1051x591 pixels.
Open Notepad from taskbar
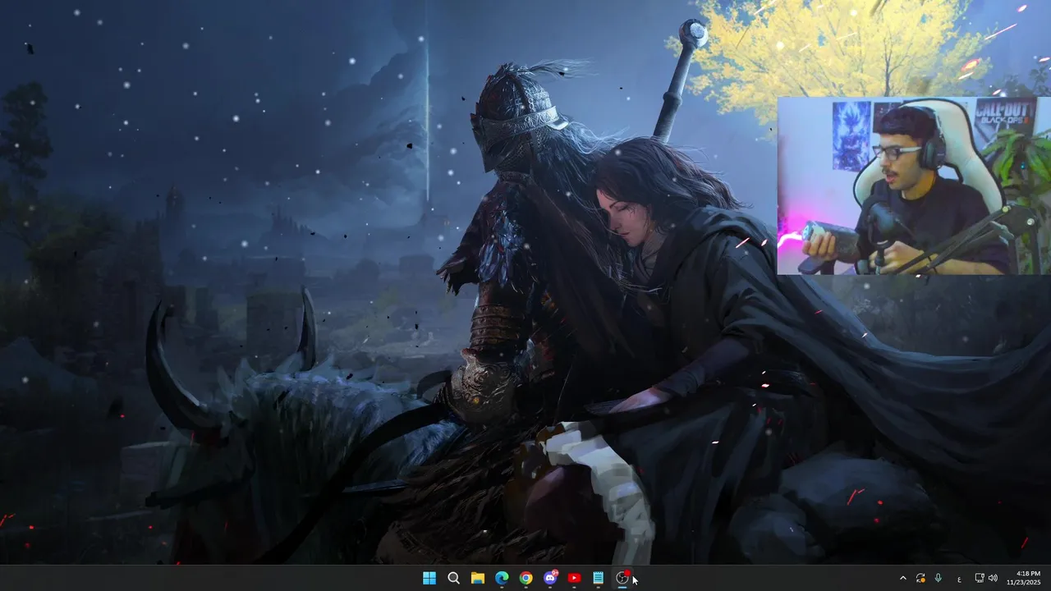pyautogui.click(x=599, y=578)
